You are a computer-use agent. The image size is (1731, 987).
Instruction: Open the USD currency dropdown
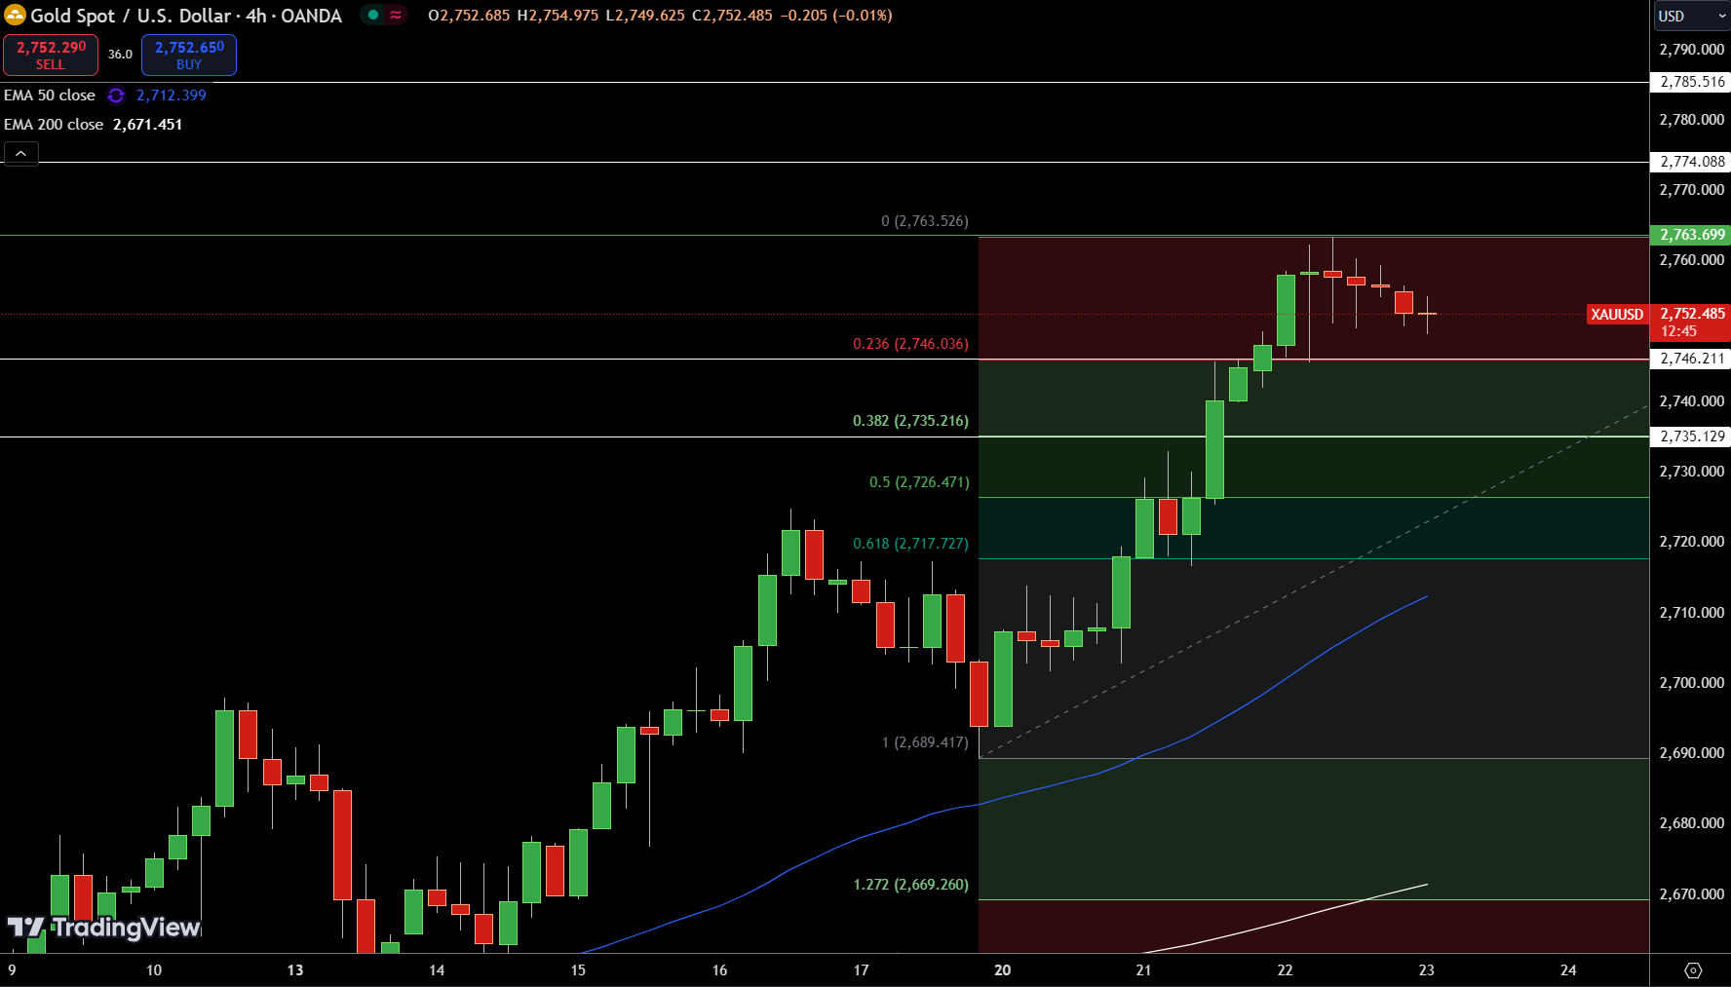pos(1692,16)
